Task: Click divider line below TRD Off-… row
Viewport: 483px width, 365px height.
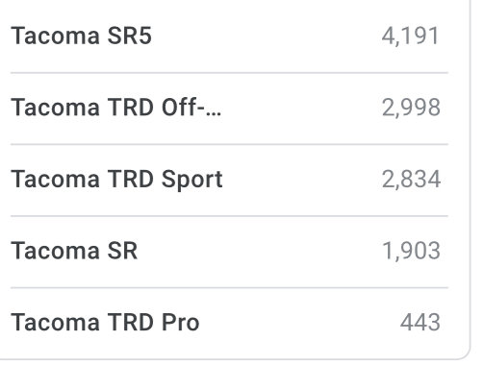Action: 229,145
